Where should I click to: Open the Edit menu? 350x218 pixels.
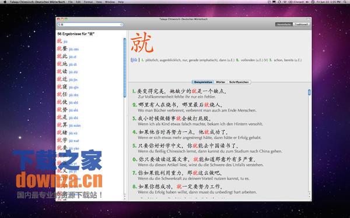pos(78,2)
